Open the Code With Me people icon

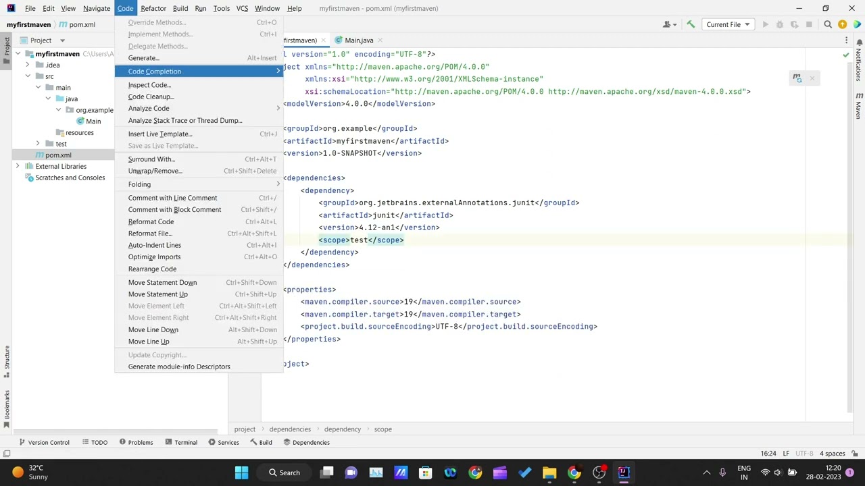(669, 24)
